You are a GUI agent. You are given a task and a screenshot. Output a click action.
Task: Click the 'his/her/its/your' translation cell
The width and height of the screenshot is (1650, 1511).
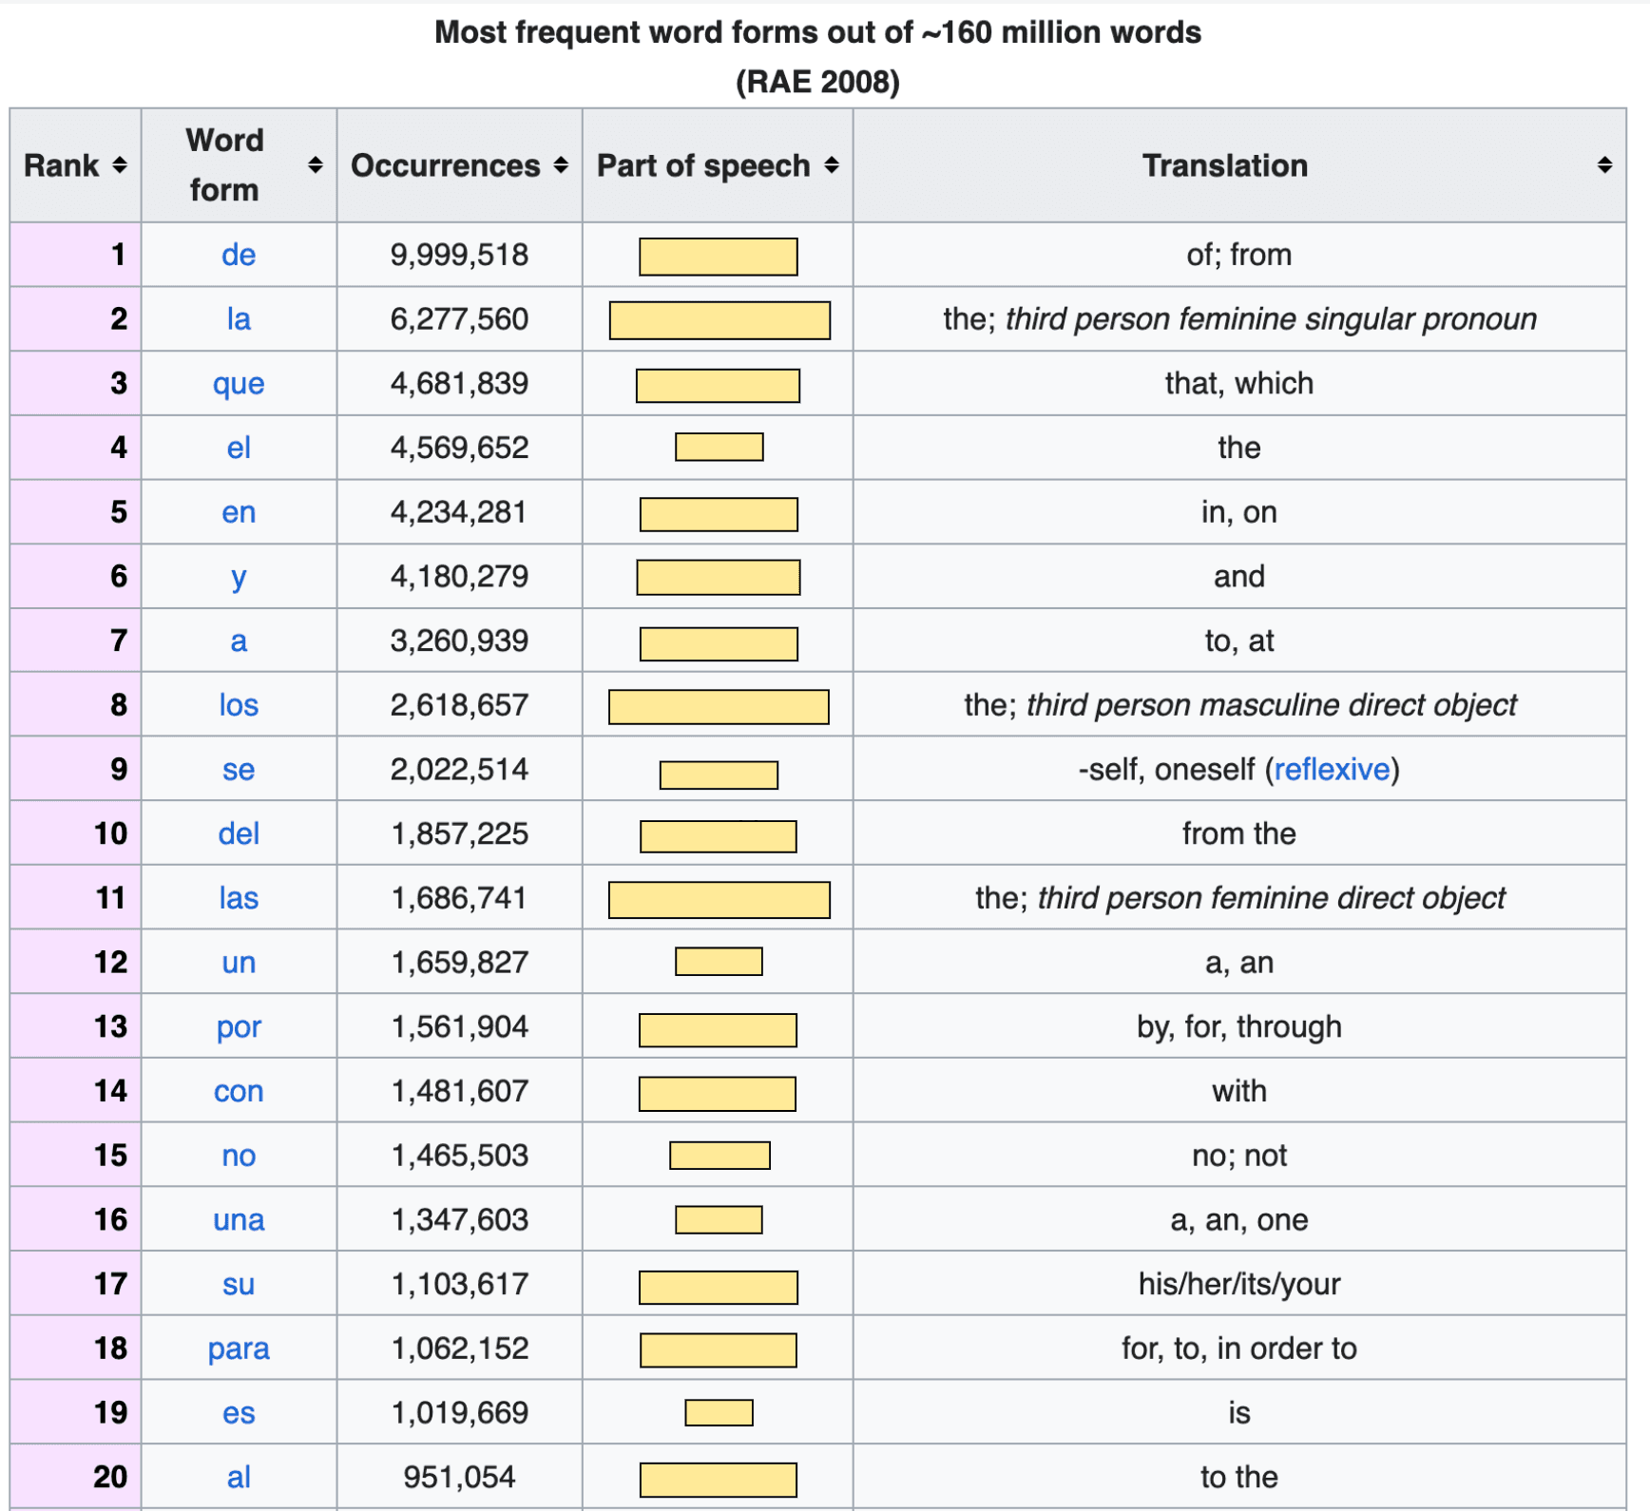click(1238, 1284)
